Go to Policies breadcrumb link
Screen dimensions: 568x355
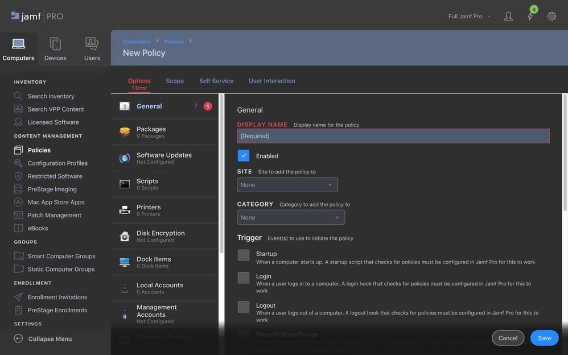174,42
